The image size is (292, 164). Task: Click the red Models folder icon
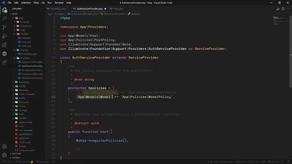pyautogui.click(x=18, y=34)
